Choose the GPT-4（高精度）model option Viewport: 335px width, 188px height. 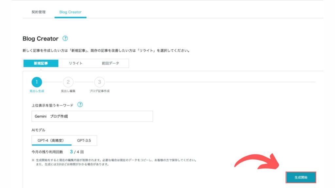click(51, 140)
